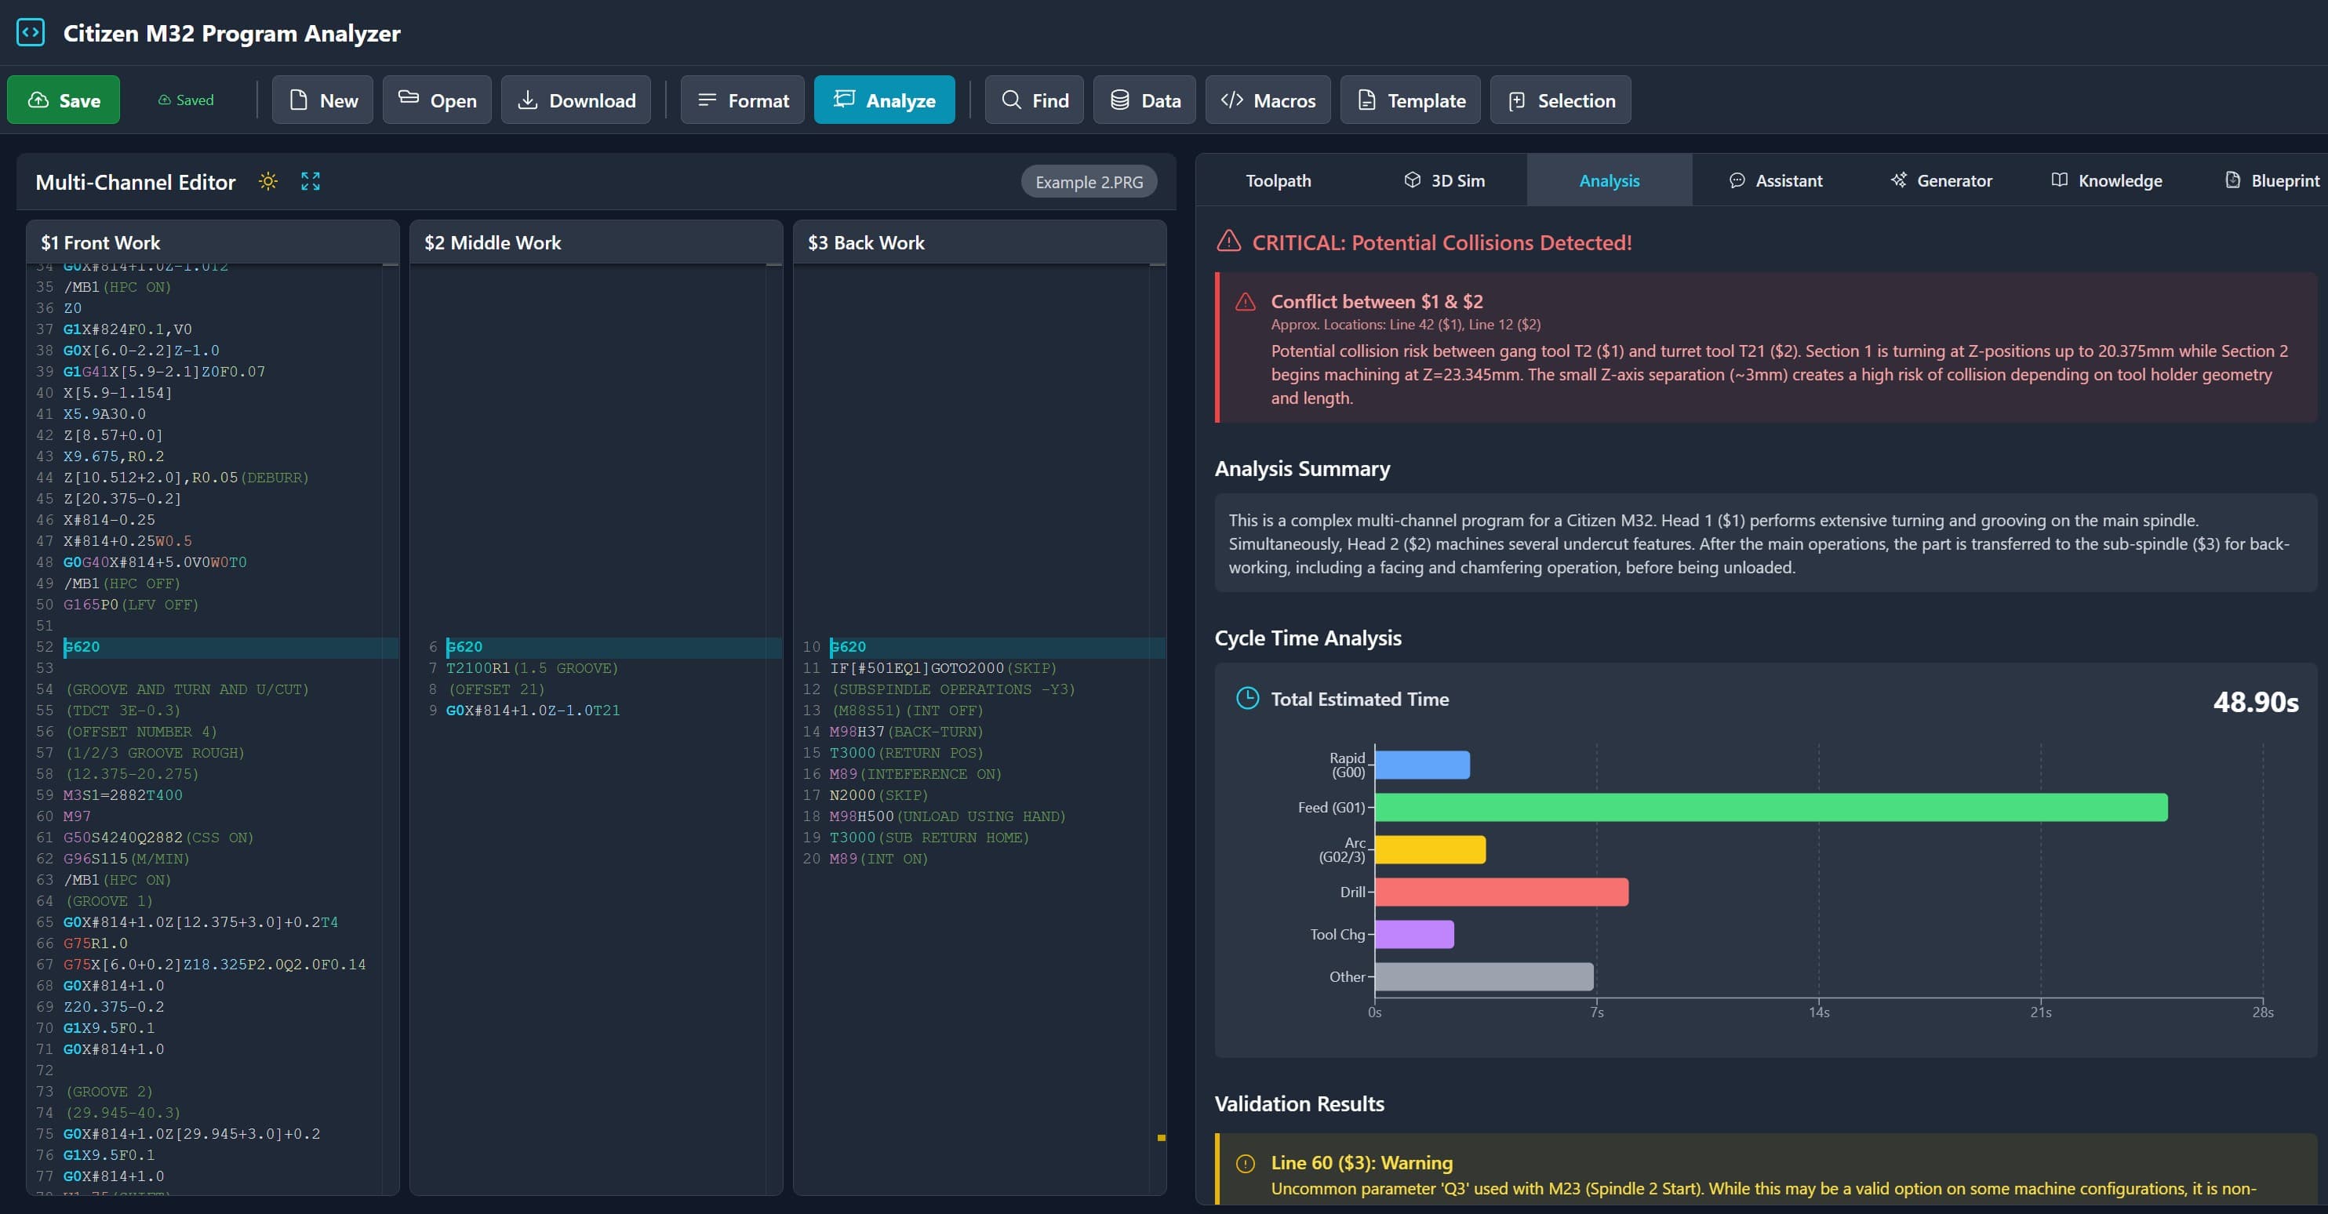Screen dimensions: 2328x1214
Task: Open a program file with Open
Action: pyautogui.click(x=438, y=100)
